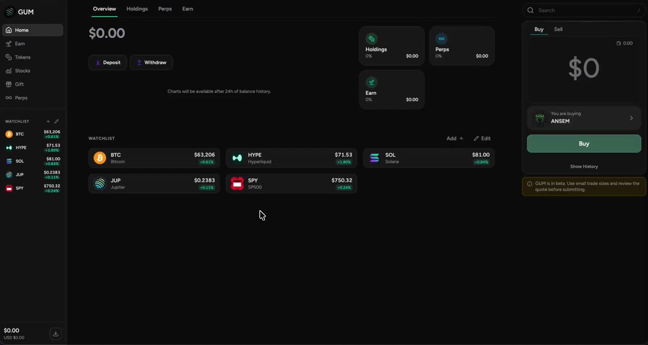Screen dimensions: 648x345
Task: Open the Hyperliquid card in the main watchlist
Action: pyautogui.click(x=292, y=158)
